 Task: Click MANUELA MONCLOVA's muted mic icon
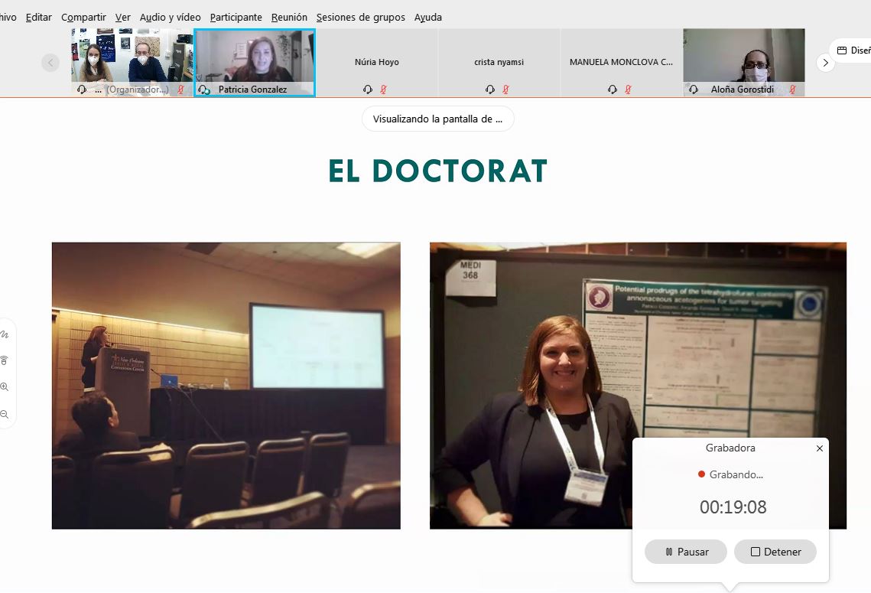pyautogui.click(x=628, y=90)
